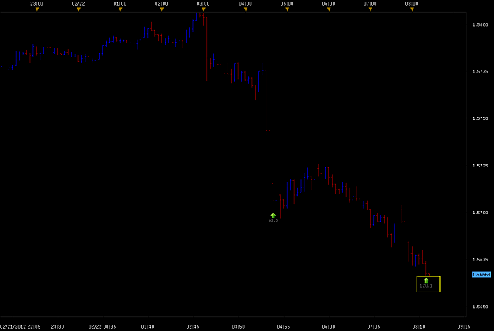The height and width of the screenshot is (331, 494).
Task: Select the orange marker under 08:00
Action: point(412,9)
